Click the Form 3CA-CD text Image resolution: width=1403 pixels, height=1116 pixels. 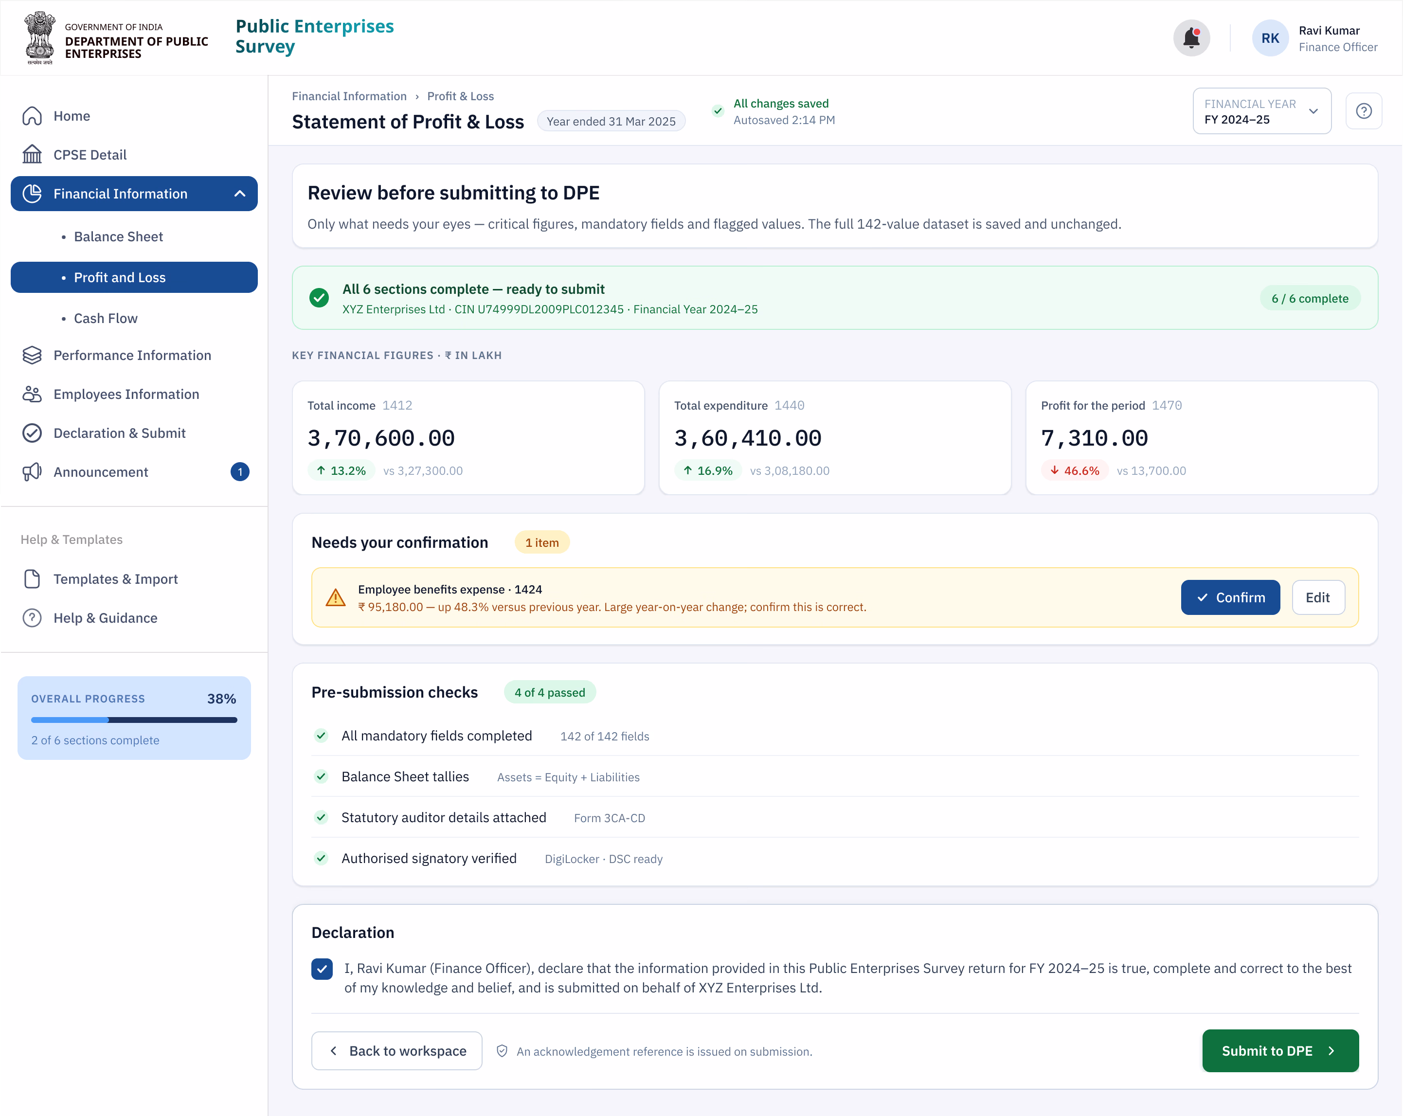tap(609, 818)
